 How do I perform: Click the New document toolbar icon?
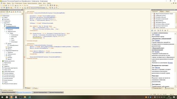(x=2, y=5)
